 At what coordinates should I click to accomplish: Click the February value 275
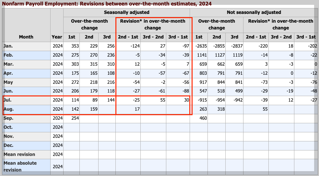point(75,55)
